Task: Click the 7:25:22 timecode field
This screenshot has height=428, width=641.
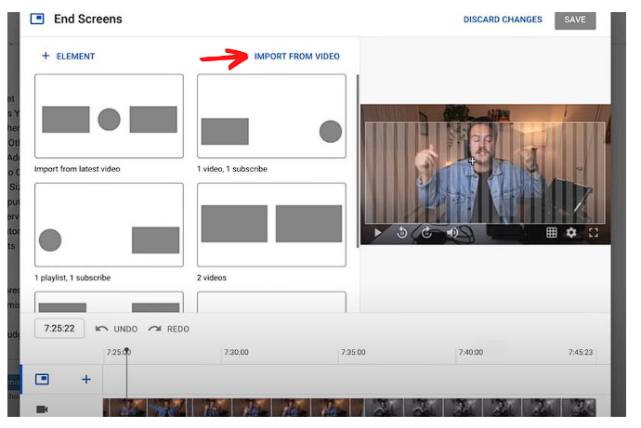Action: [60, 329]
